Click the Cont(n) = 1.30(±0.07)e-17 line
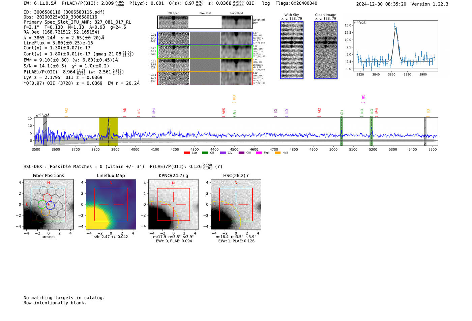The height and width of the screenshot is (321, 472). (x=57, y=48)
